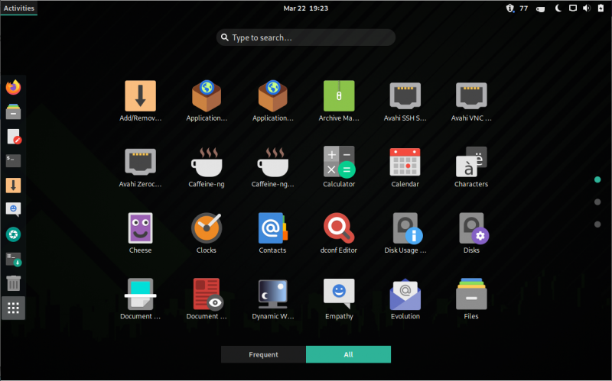Focus the Type to search field
Viewport: 612px width, 381px height.
[305, 37]
